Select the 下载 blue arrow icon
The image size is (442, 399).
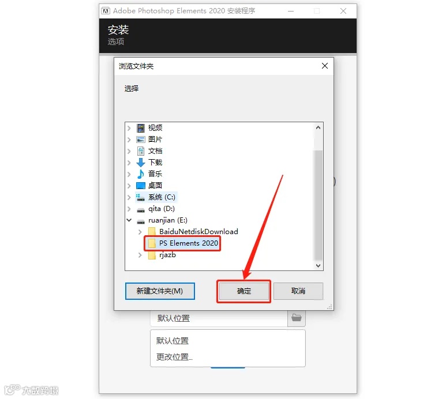click(x=141, y=163)
